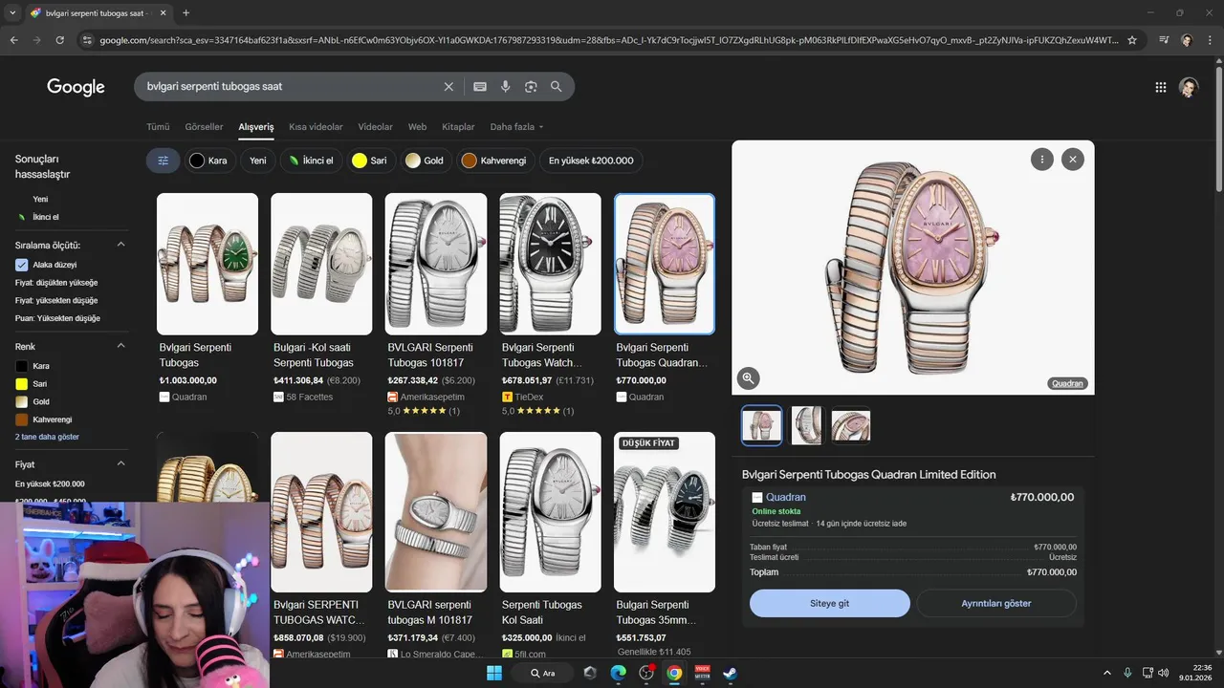Viewport: 1224px width, 688px height.
Task: Open the Videolar tab
Action: coord(376,127)
